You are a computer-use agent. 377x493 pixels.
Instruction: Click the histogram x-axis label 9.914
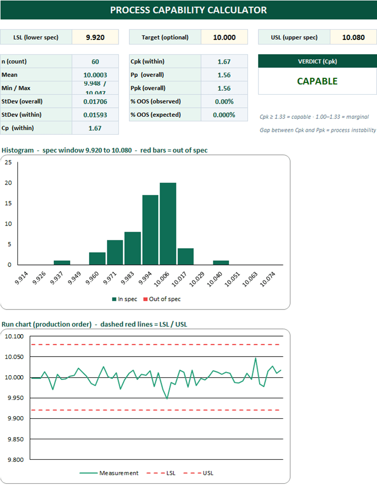(22, 278)
